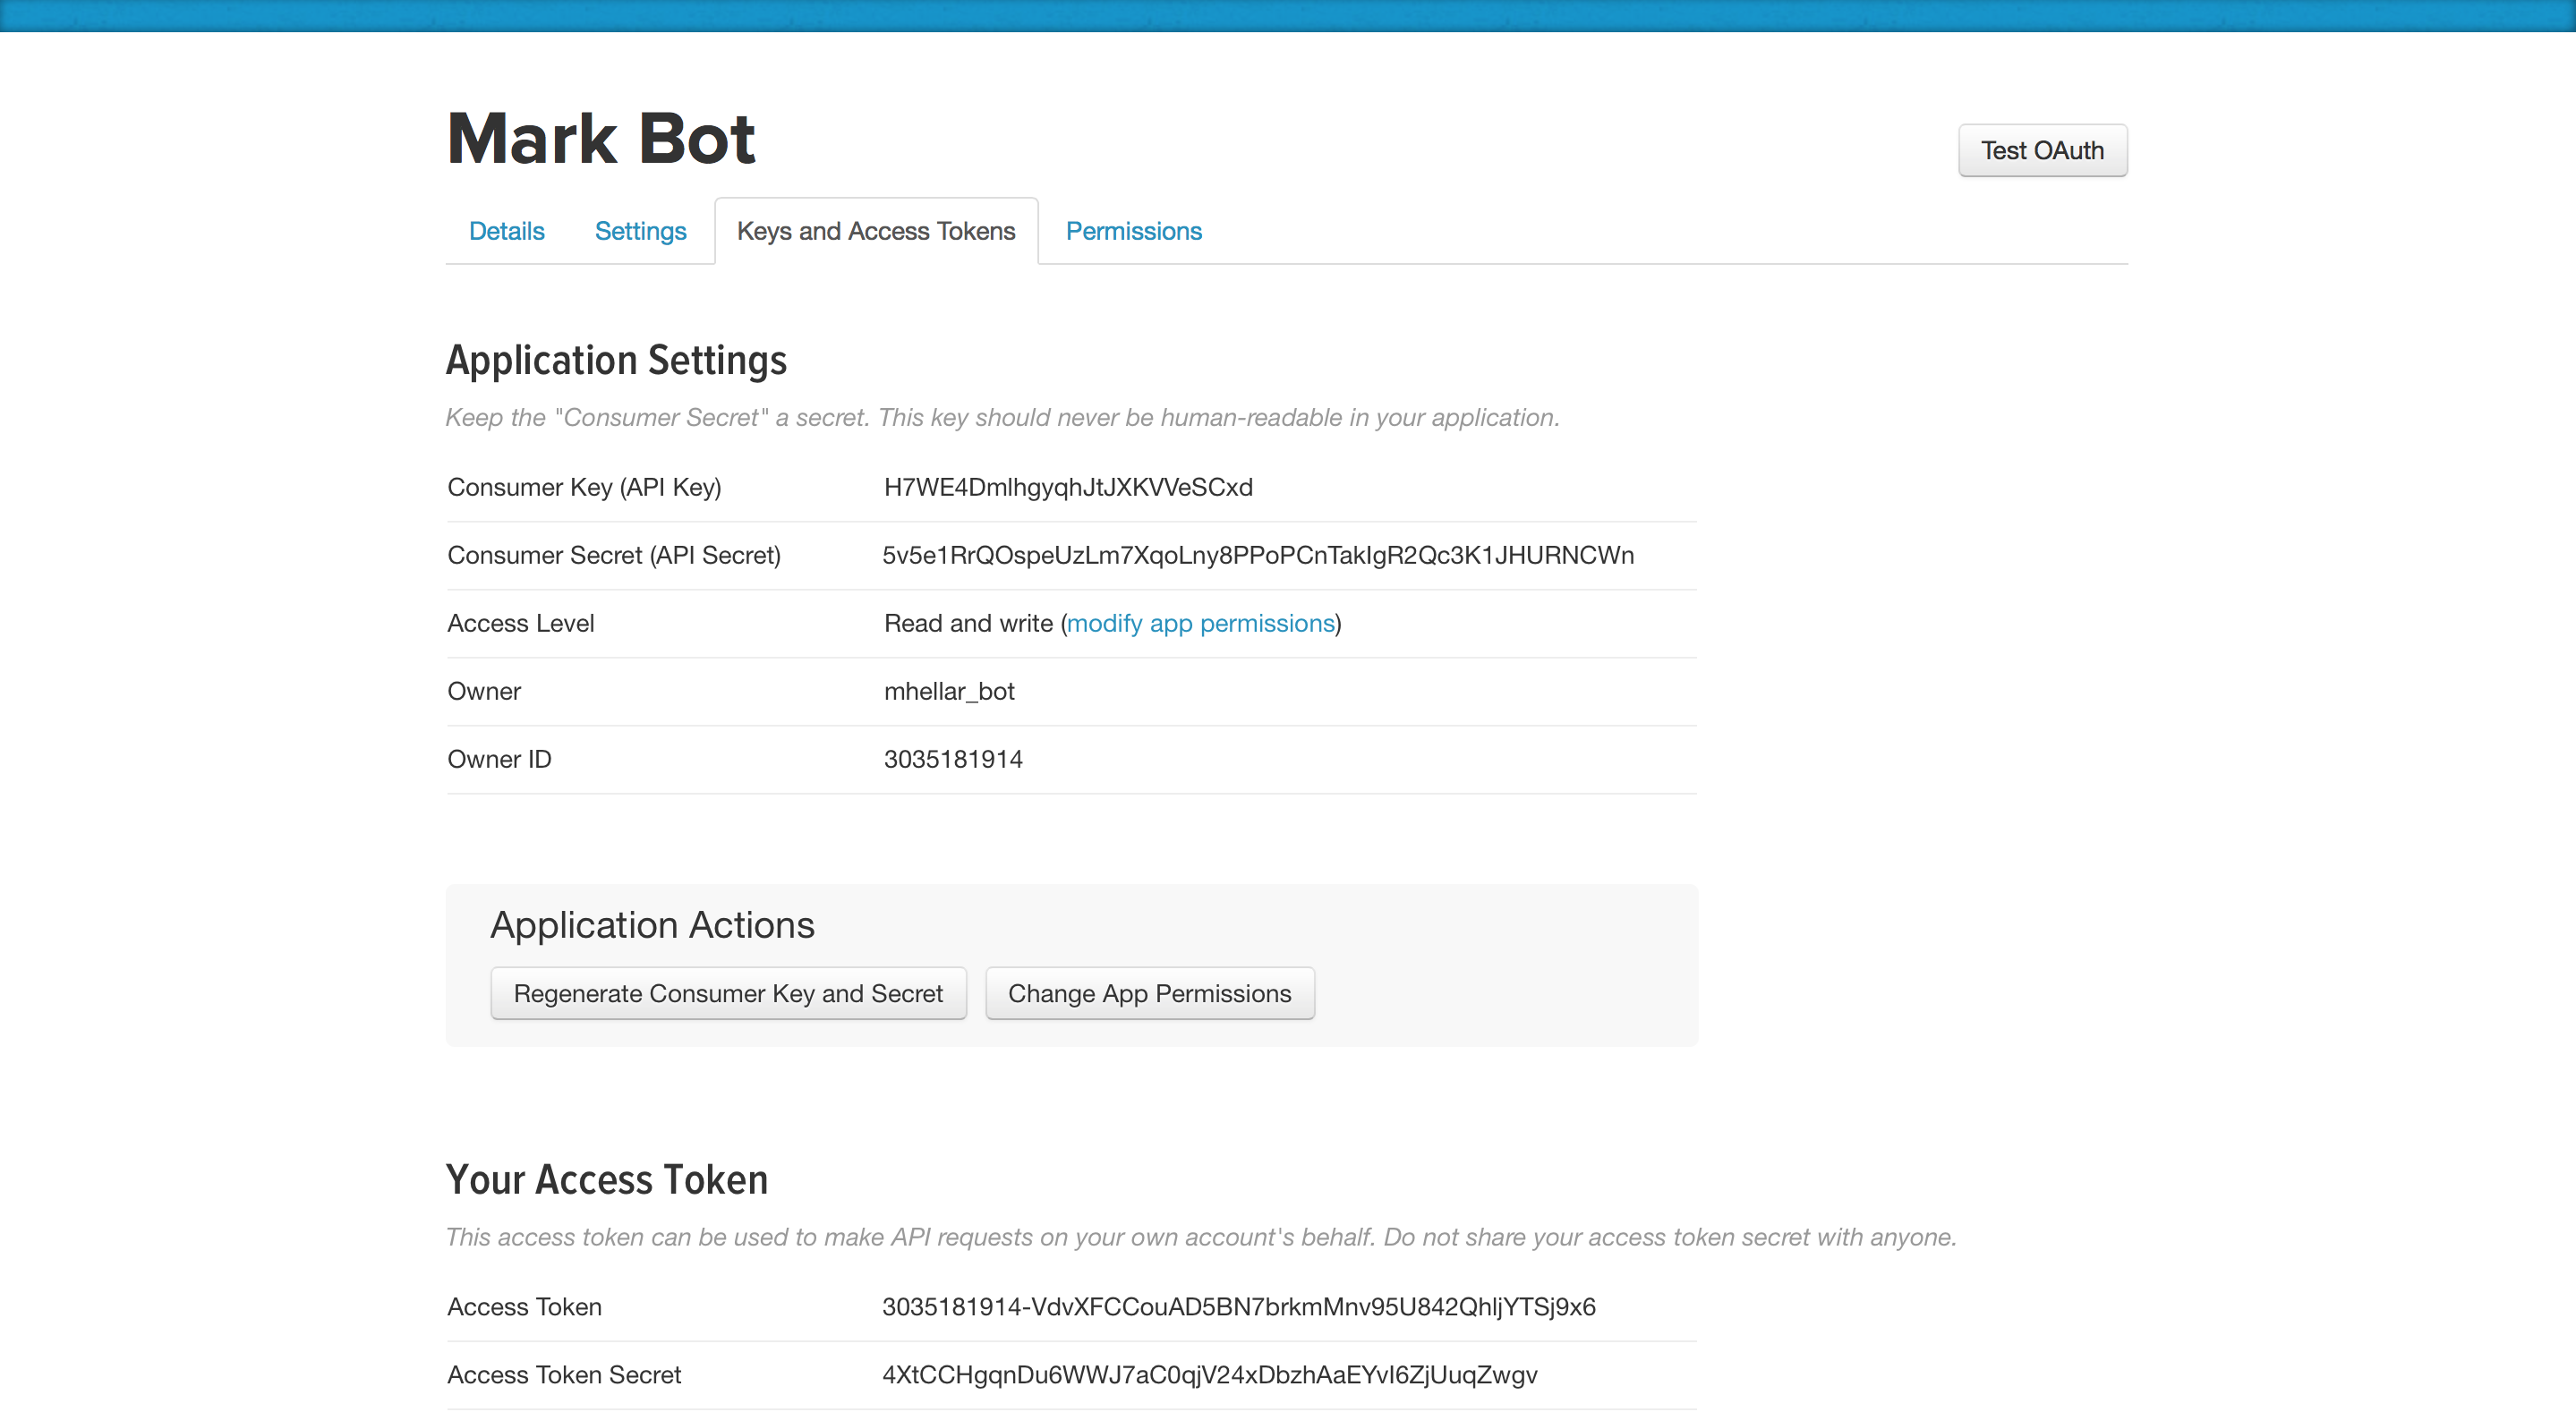Image resolution: width=2576 pixels, height=1412 pixels.
Task: Select the Keys and Access Tokens tab
Action: pyautogui.click(x=876, y=231)
